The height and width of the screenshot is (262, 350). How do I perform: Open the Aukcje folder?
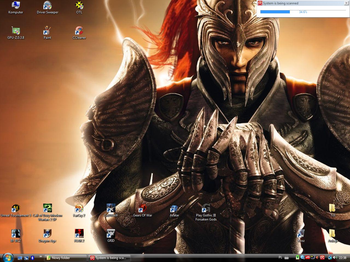333,236
